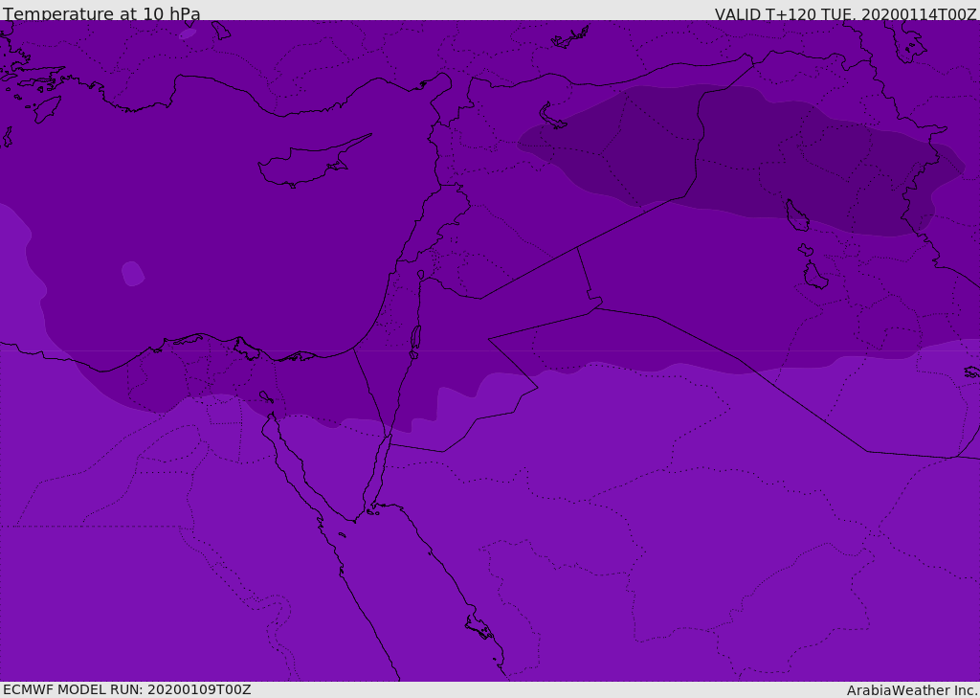This screenshot has width=980, height=698.
Task: Click the 'Temperature at 10 hPa' title
Action: tap(101, 13)
